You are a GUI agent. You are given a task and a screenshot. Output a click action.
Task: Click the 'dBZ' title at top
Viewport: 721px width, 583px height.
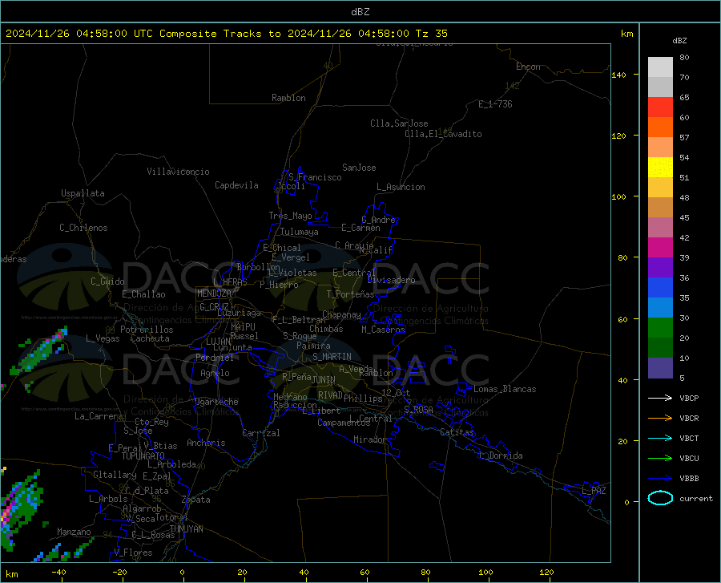(360, 12)
